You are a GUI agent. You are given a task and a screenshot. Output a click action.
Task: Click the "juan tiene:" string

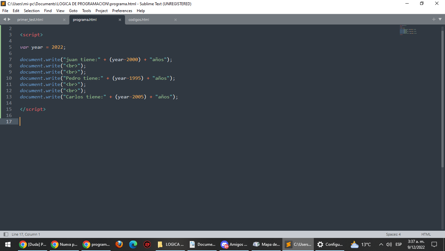82,59
